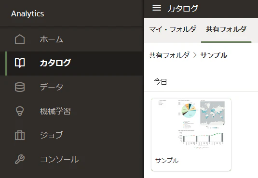Click the カタログ page heading

coord(183,8)
